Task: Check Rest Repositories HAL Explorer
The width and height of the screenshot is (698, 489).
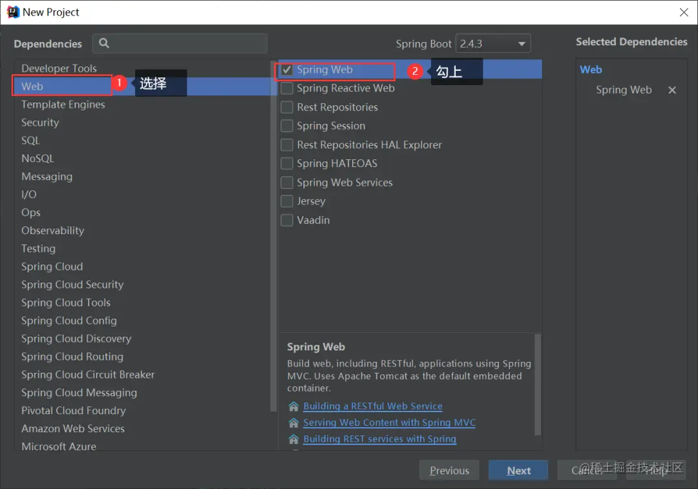Action: 287,145
